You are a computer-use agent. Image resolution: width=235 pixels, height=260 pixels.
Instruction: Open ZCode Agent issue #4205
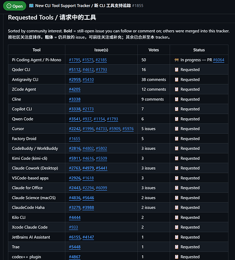[x=75, y=89]
